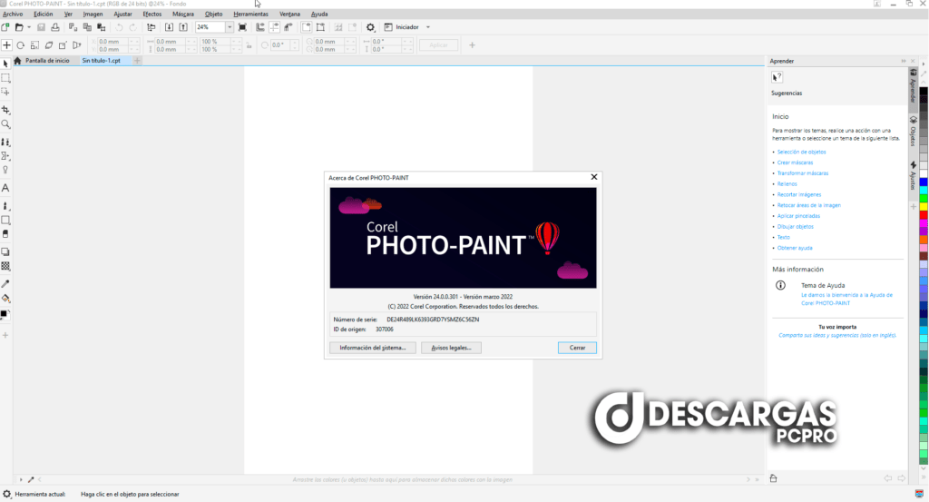Open the Efectos menu

point(152,15)
